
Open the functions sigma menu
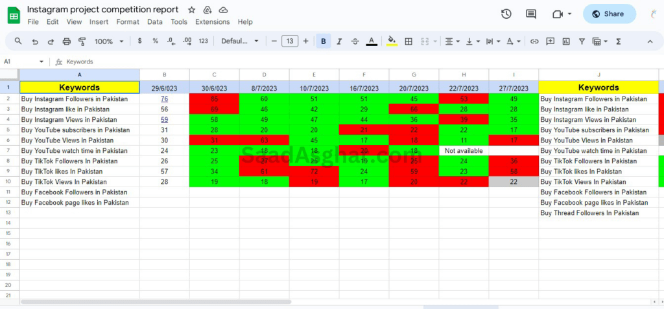[618, 41]
